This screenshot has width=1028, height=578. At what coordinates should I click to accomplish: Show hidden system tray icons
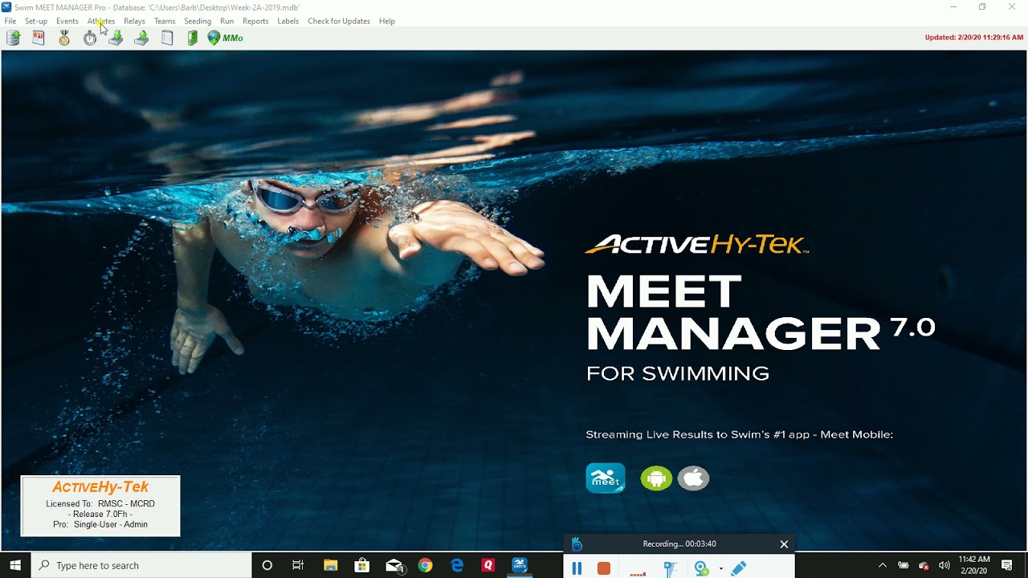tap(882, 565)
